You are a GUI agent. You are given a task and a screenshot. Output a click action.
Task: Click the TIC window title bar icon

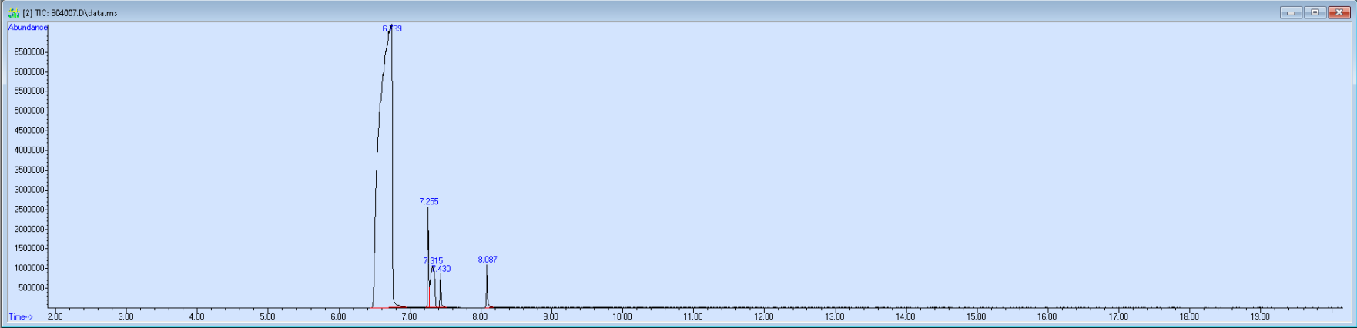pos(14,13)
